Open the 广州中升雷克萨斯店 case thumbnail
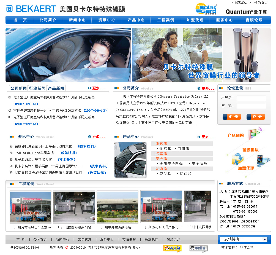The height and width of the screenshot is (255, 276). pos(117,207)
